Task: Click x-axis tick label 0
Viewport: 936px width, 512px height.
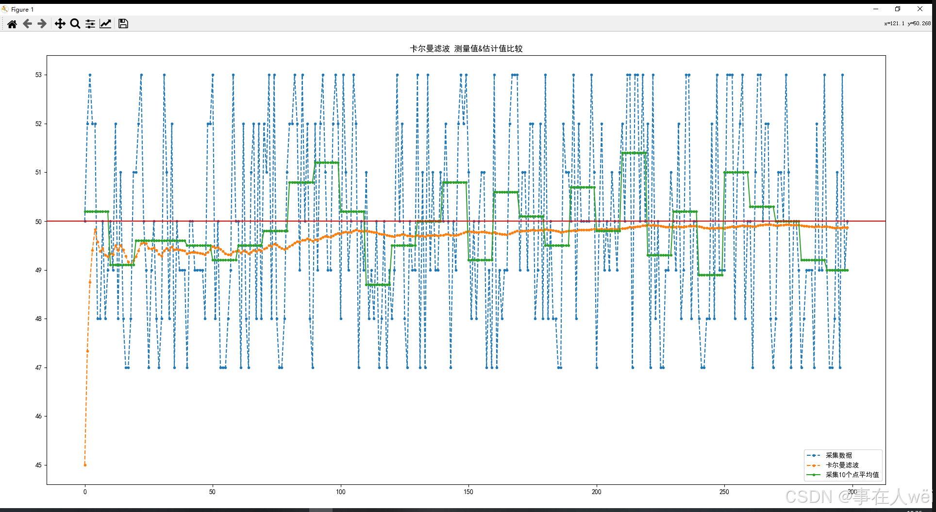Action: pyautogui.click(x=85, y=492)
